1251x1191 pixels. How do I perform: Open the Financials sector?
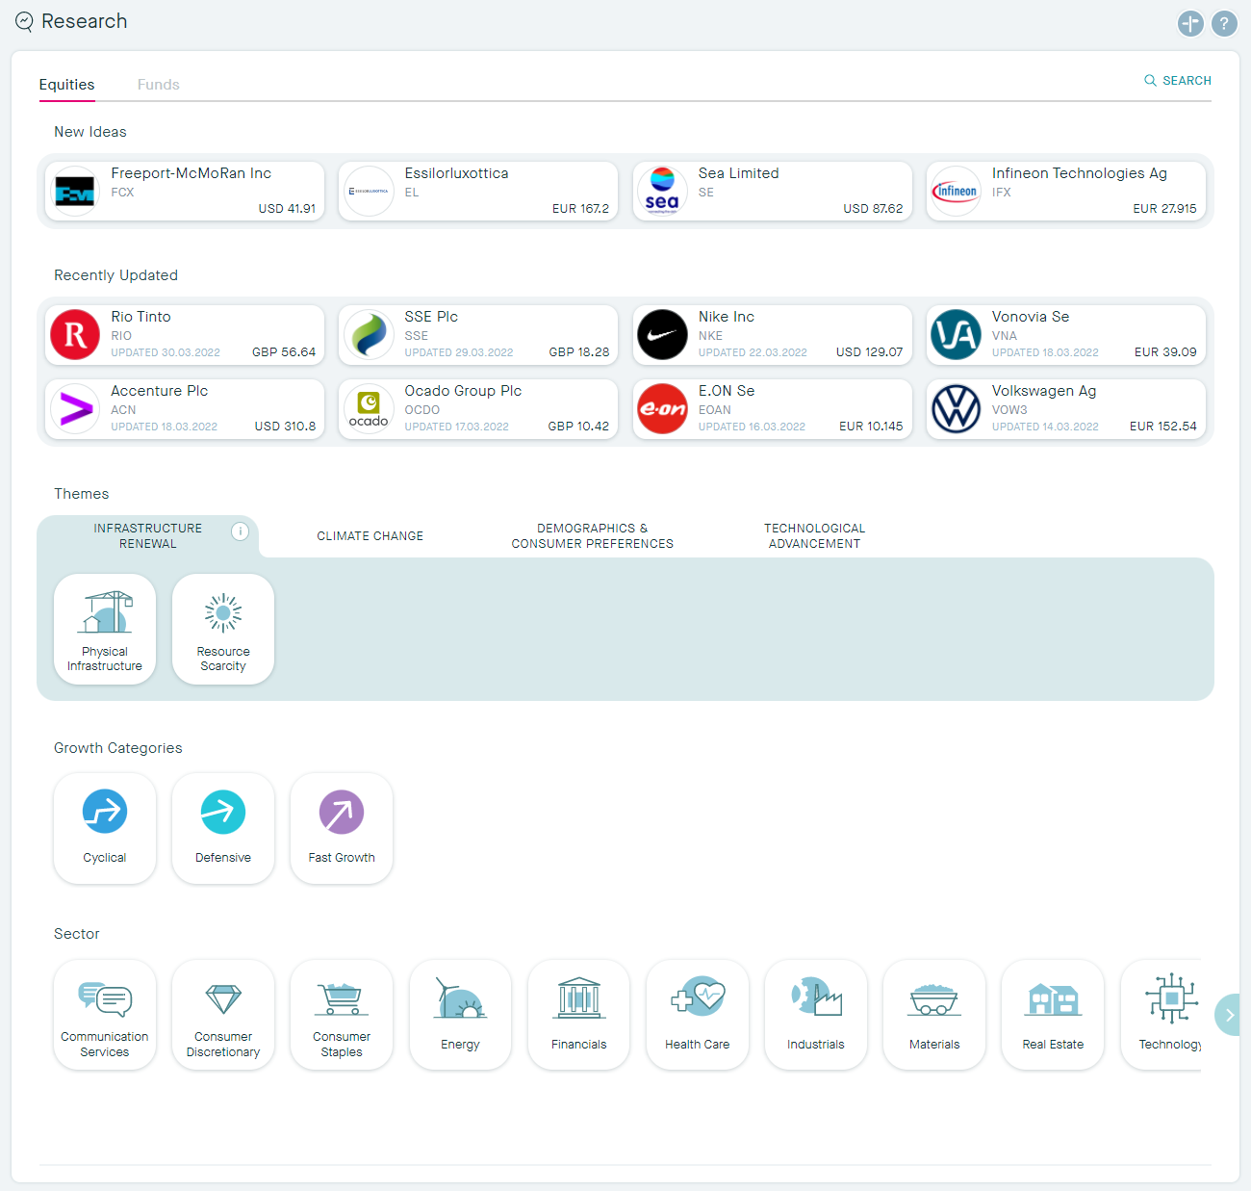[x=579, y=1015]
